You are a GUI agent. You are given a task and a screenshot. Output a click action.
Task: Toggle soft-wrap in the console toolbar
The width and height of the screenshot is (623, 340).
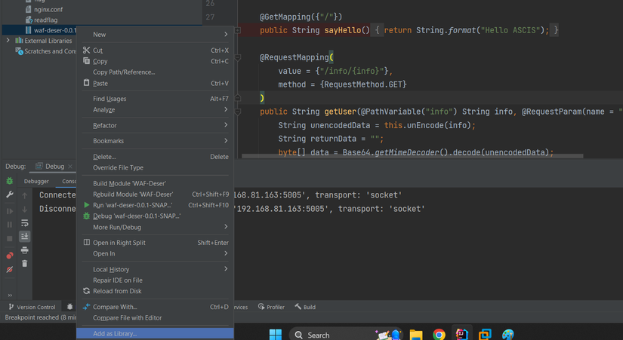tap(25, 223)
